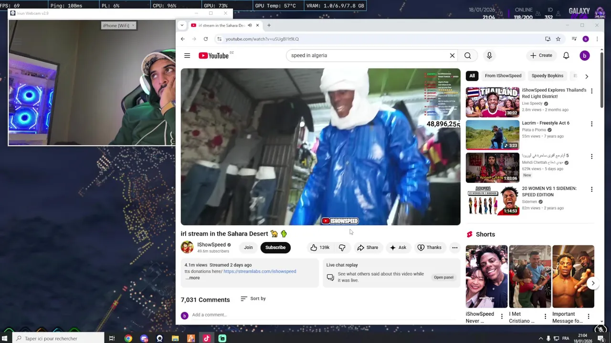
Task: Reload the page in Chrome
Action: 206,39
